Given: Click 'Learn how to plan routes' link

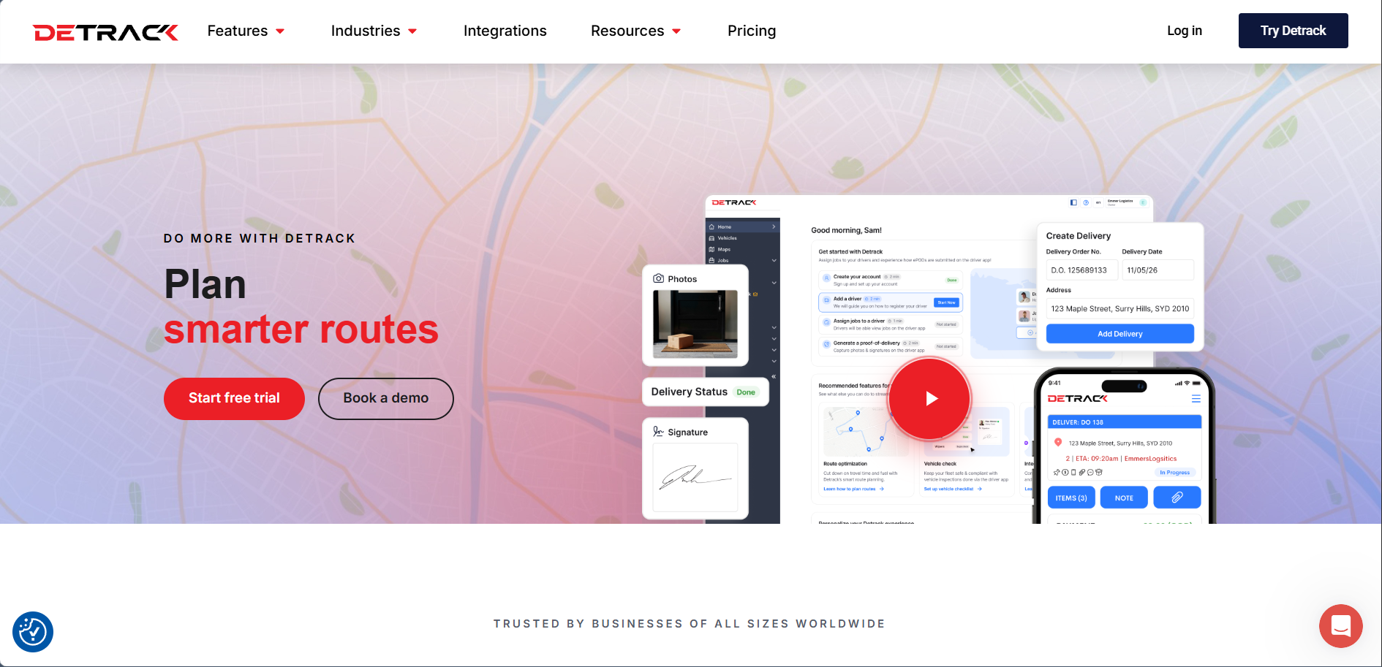Looking at the screenshot, I should pyautogui.click(x=853, y=489).
